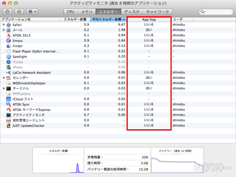Click ターミナル's はい App Nap value
236x177 pixels.
point(149,88)
